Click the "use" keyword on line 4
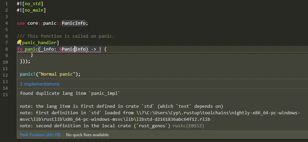The image size is (308, 142). [21, 23]
